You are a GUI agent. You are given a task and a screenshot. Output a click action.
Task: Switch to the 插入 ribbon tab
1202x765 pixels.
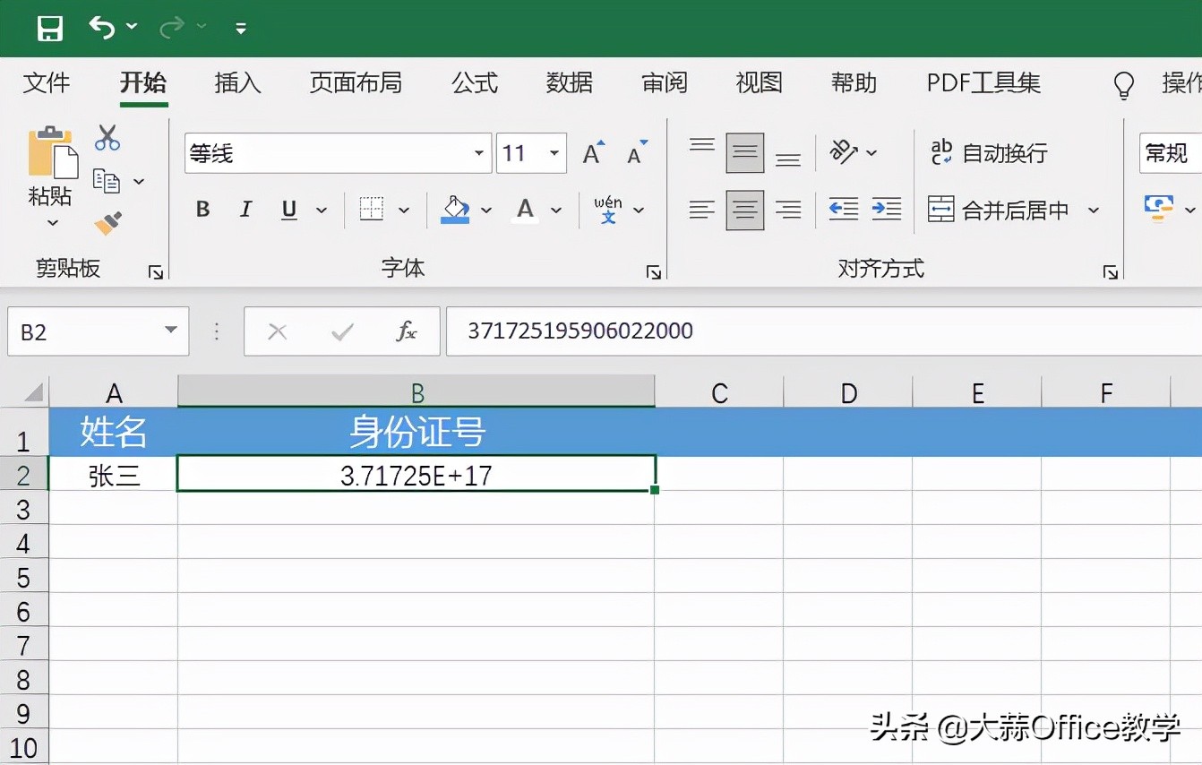pyautogui.click(x=237, y=83)
